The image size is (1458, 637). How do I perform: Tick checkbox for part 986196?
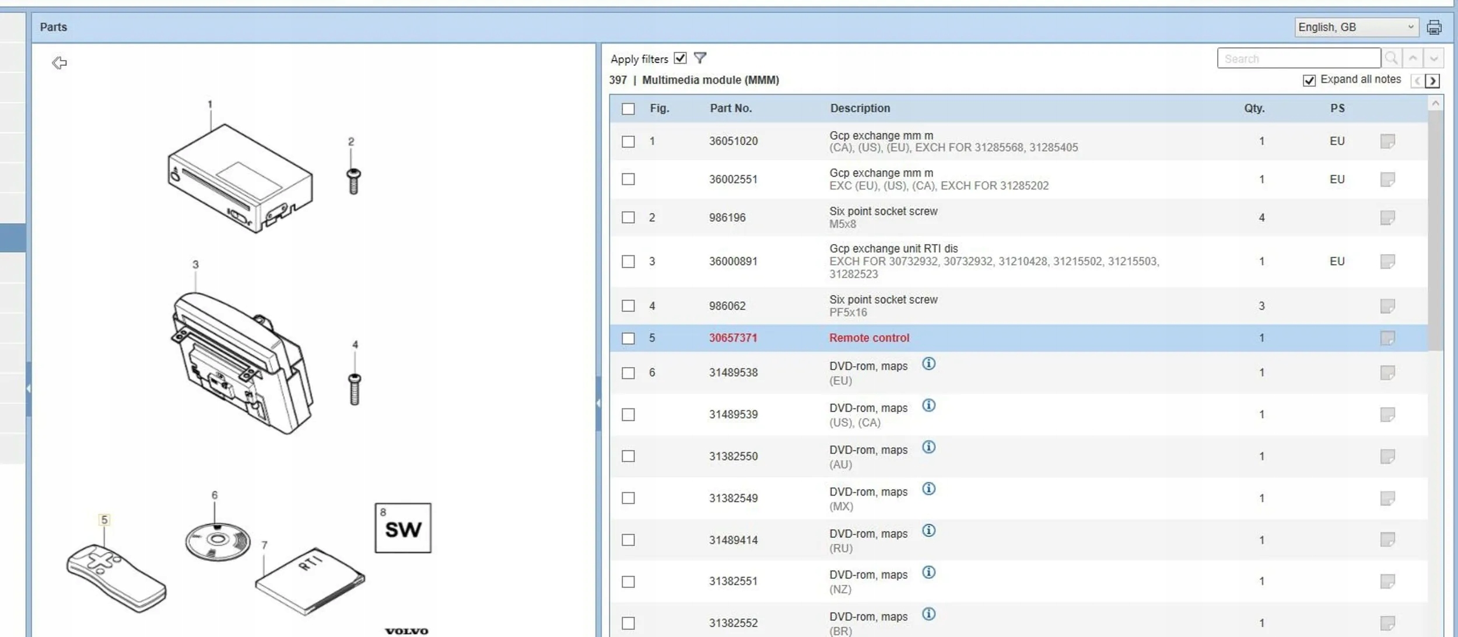[628, 217]
